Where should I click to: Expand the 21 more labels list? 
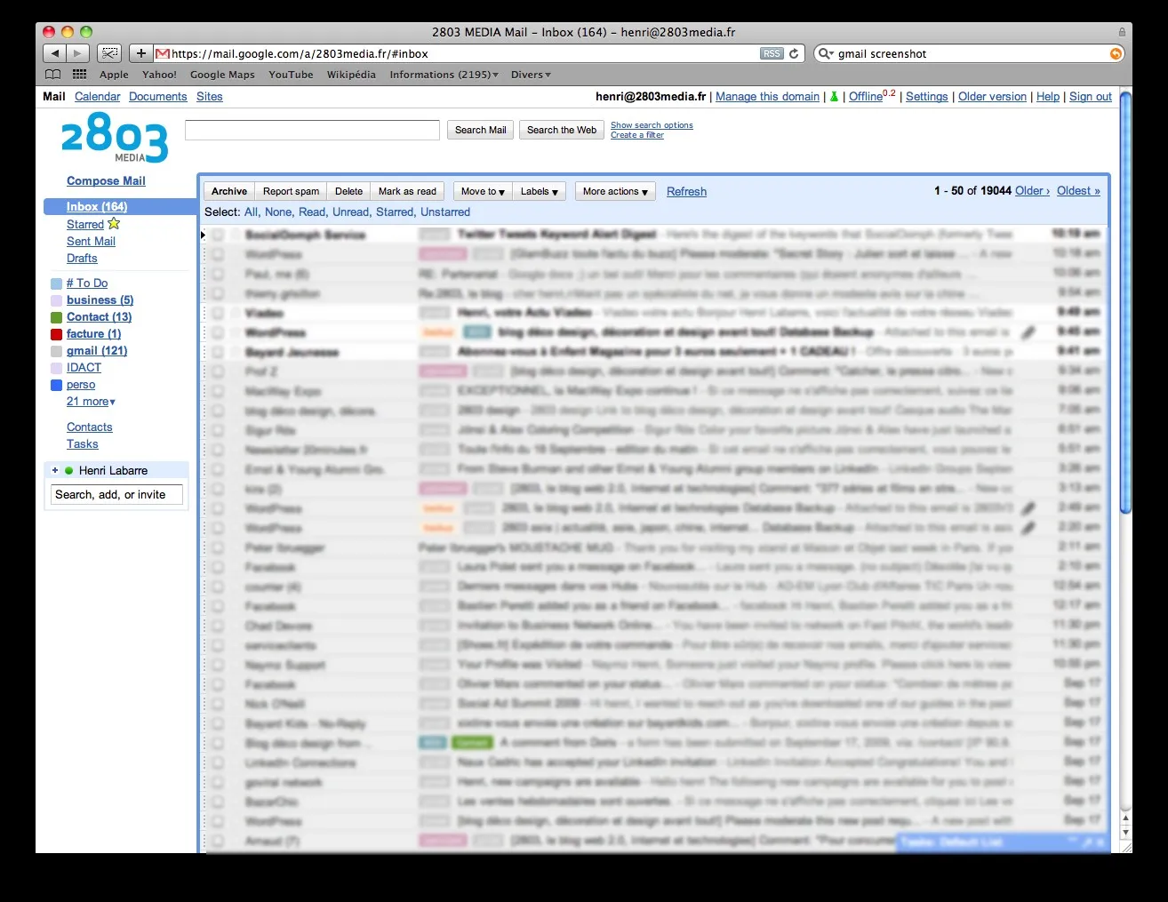coord(91,402)
